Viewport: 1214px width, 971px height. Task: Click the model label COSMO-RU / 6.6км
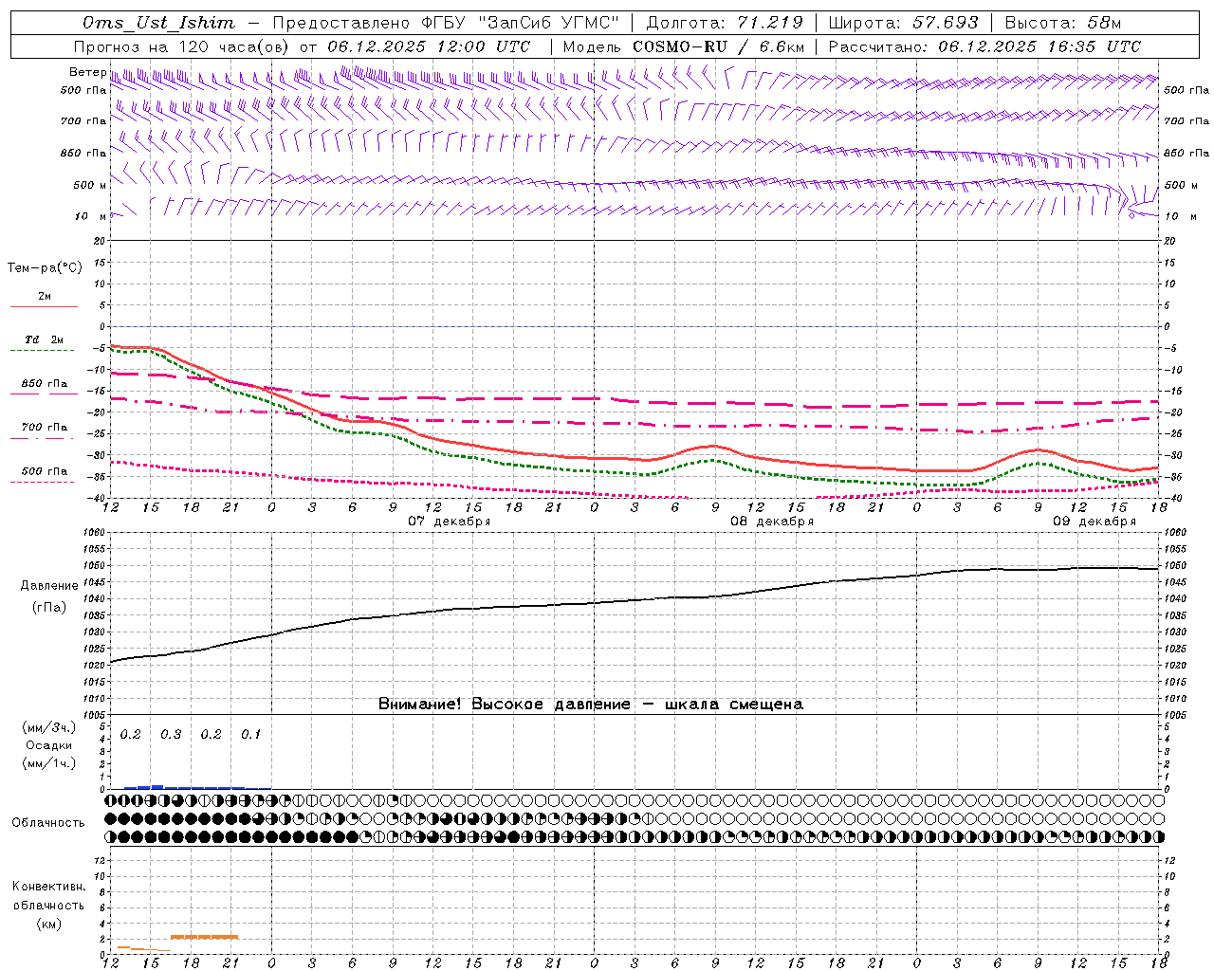click(x=718, y=46)
